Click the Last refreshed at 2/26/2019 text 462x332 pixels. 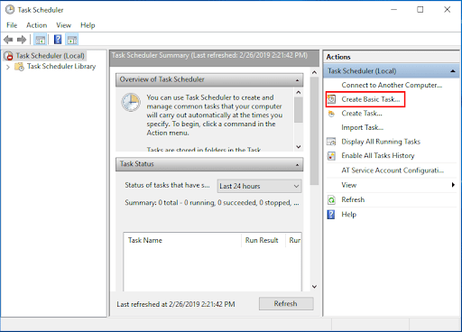click(x=176, y=304)
